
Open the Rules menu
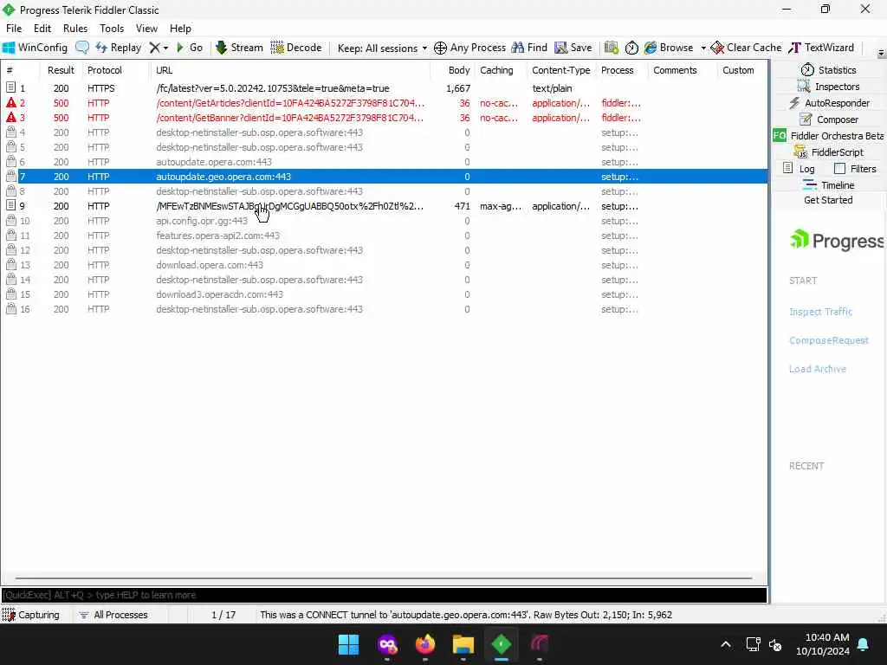(75, 29)
